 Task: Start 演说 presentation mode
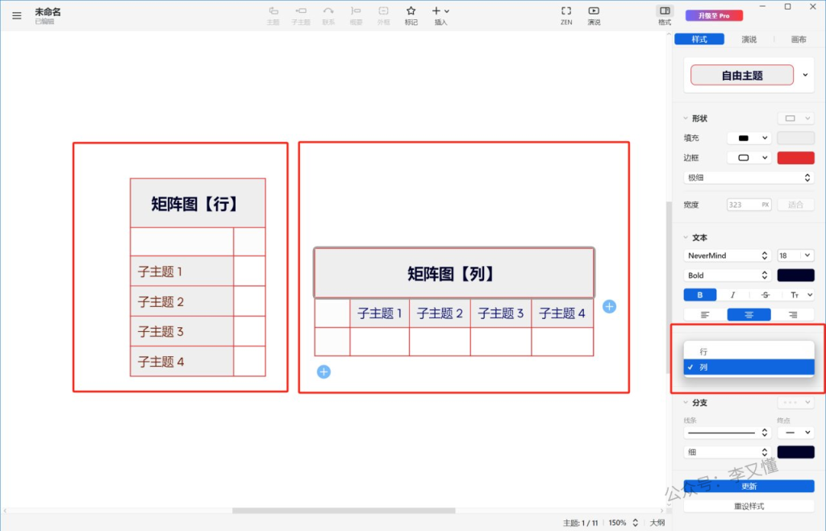594,11
